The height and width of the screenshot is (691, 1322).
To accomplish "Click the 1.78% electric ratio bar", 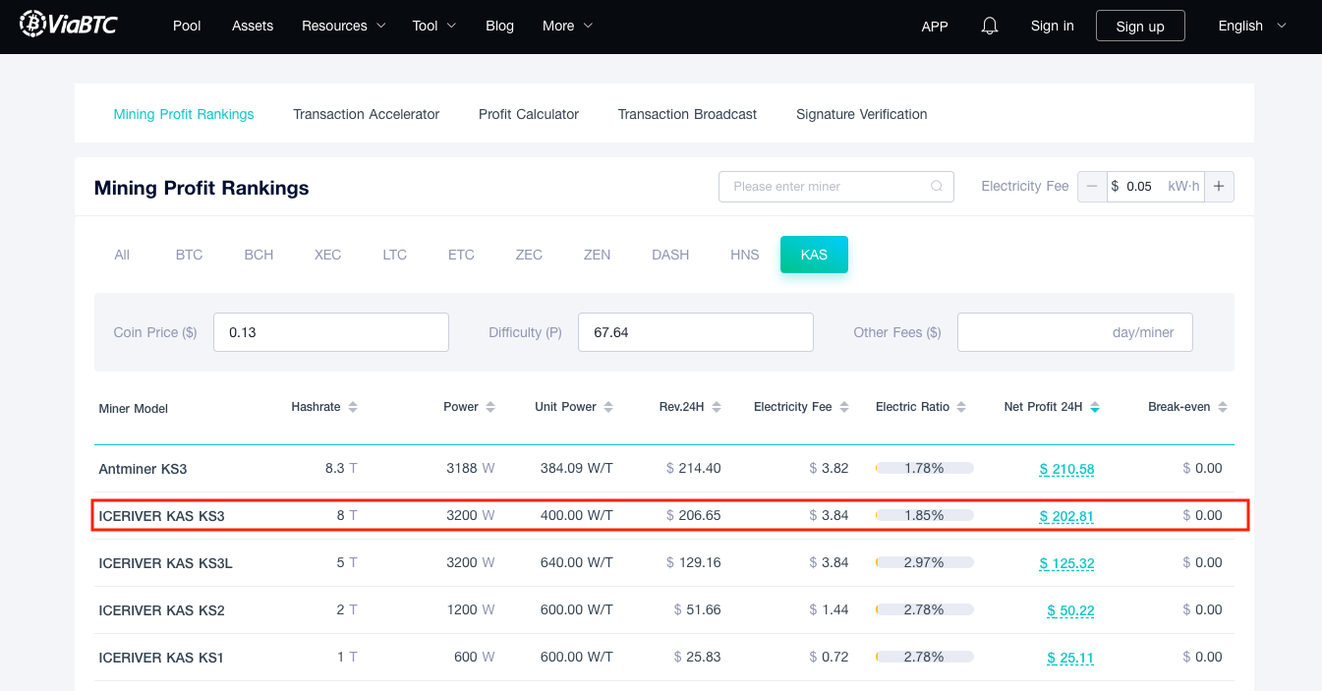I will tap(924, 469).
